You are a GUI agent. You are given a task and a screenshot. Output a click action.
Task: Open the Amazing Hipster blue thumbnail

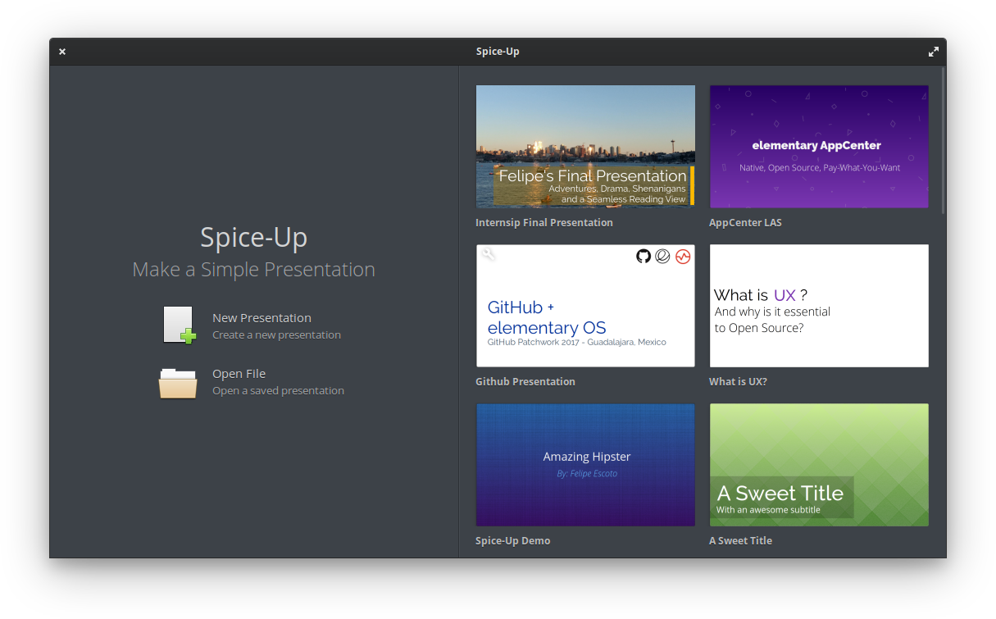pos(585,465)
